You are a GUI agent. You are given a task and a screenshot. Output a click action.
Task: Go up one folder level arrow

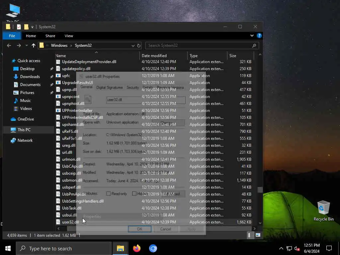tap(34, 45)
